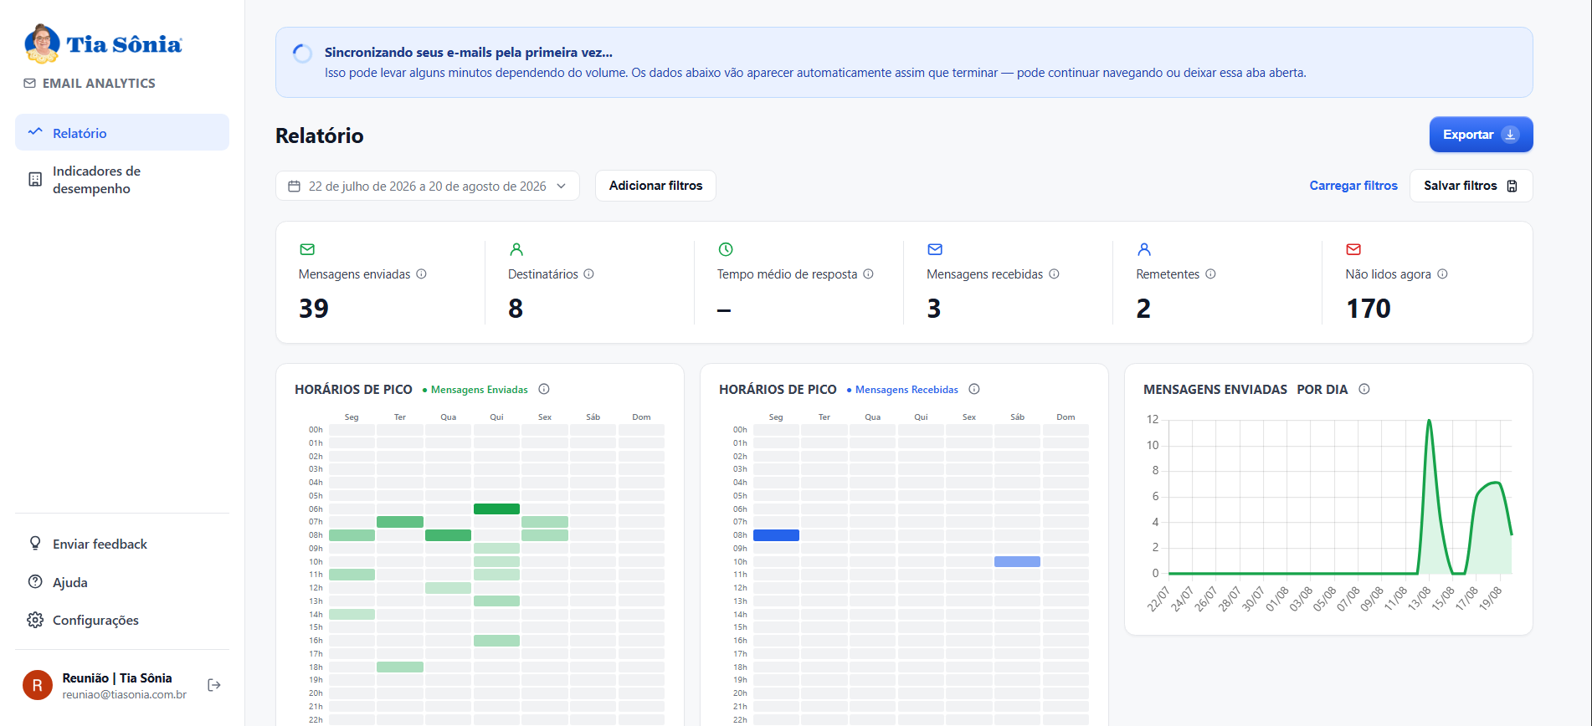This screenshot has height=726, width=1592.
Task: Click the Não lidos agora value 170
Action: tap(1369, 309)
